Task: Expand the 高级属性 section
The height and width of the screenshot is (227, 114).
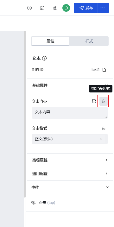Action: coord(70,160)
